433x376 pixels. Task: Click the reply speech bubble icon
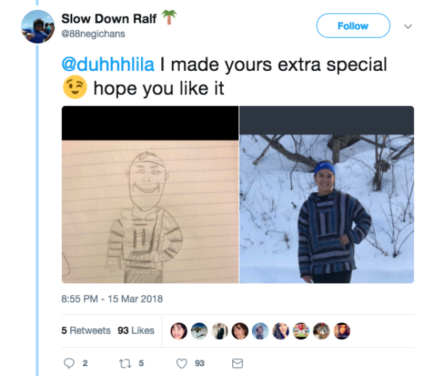[69, 364]
